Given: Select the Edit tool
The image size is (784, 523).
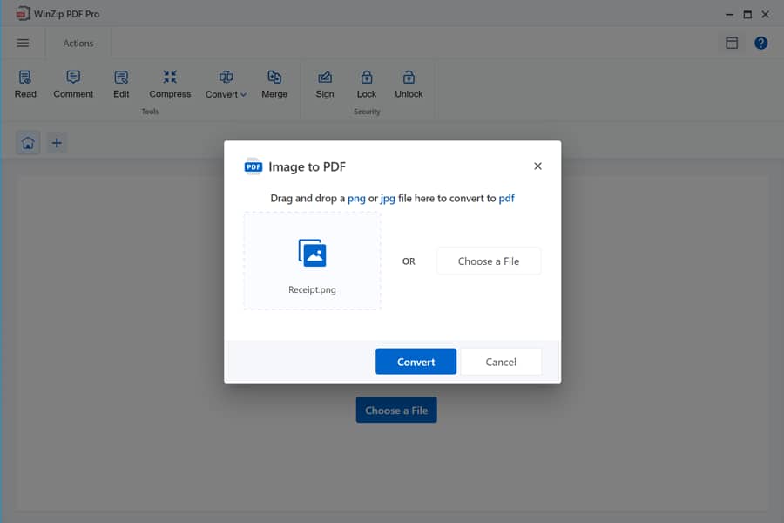Looking at the screenshot, I should pyautogui.click(x=121, y=85).
